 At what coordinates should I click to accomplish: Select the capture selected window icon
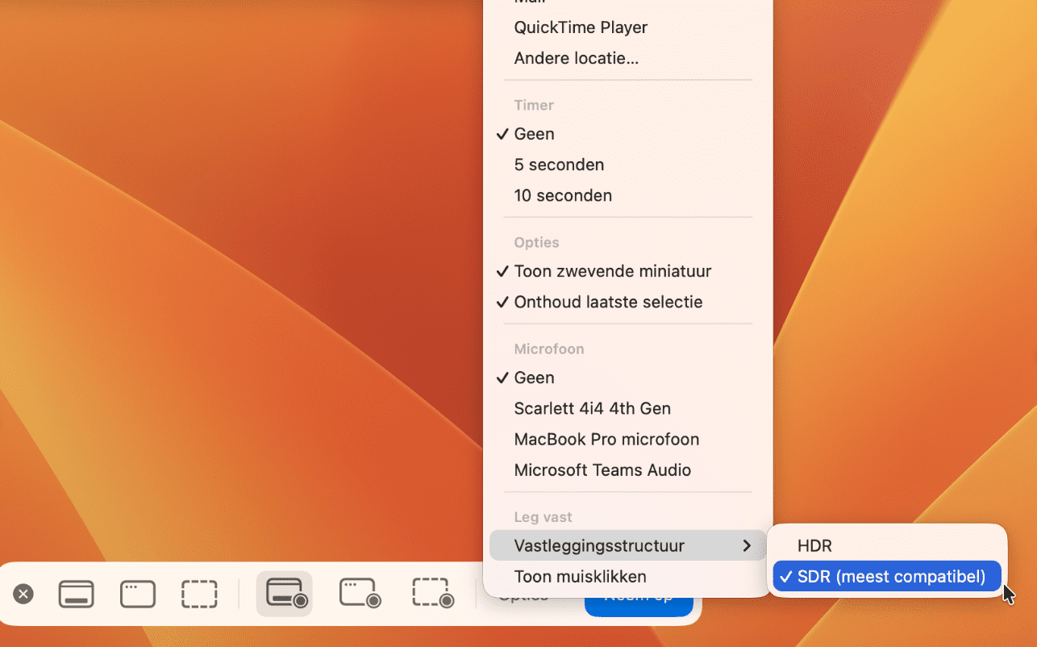pyautogui.click(x=138, y=595)
